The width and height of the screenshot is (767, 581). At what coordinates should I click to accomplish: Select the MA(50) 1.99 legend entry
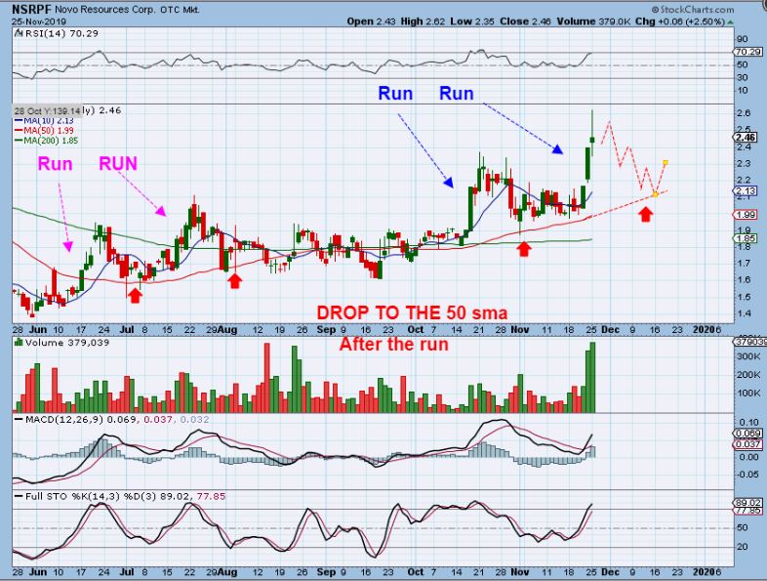tap(45, 130)
